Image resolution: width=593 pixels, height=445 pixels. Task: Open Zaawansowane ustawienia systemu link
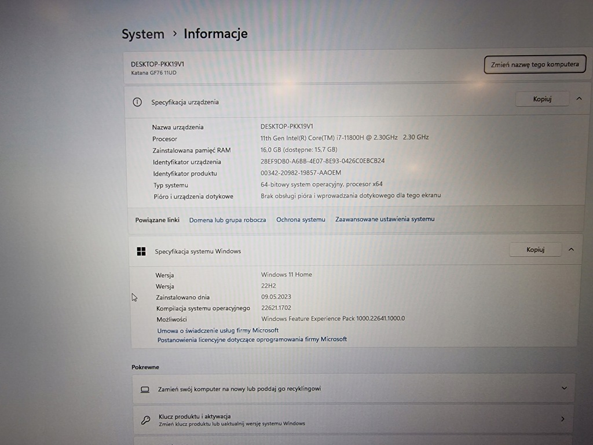point(385,219)
